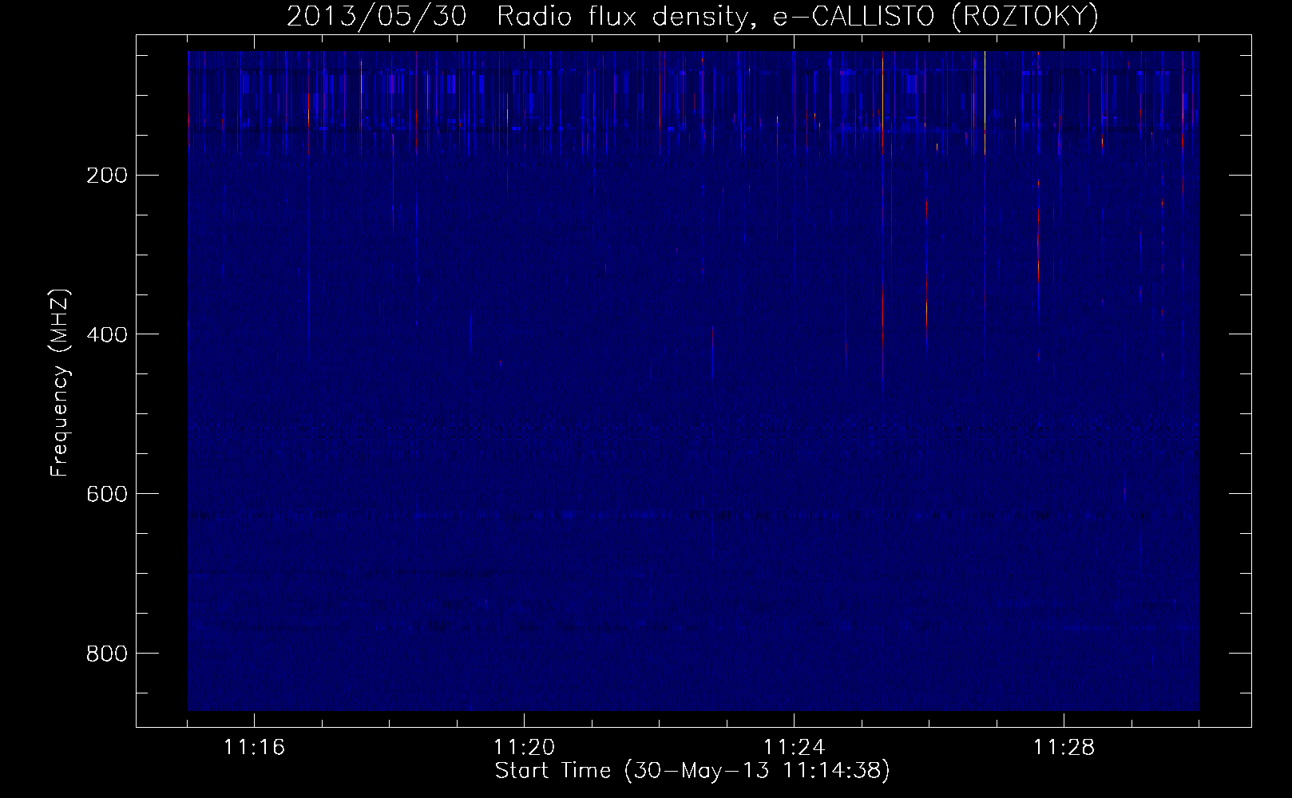
Task: Click the '600' frequency tick label
Action: point(106,495)
